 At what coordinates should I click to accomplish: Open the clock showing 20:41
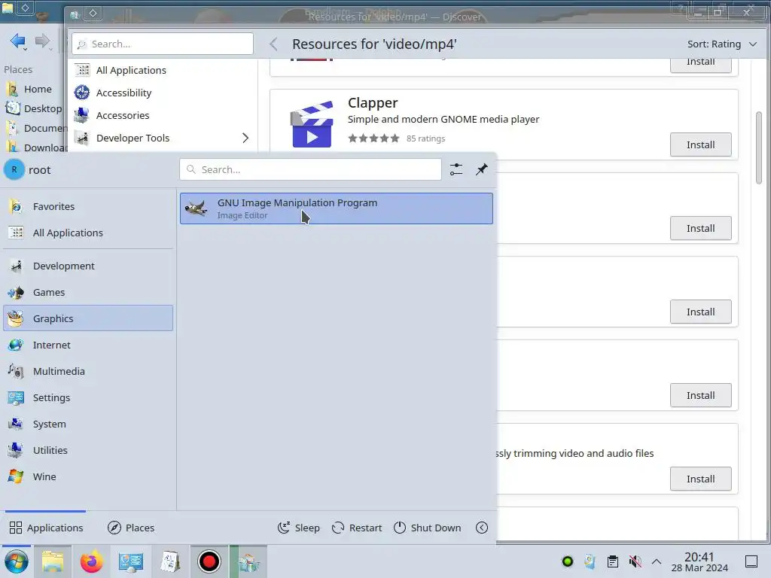pos(699,561)
